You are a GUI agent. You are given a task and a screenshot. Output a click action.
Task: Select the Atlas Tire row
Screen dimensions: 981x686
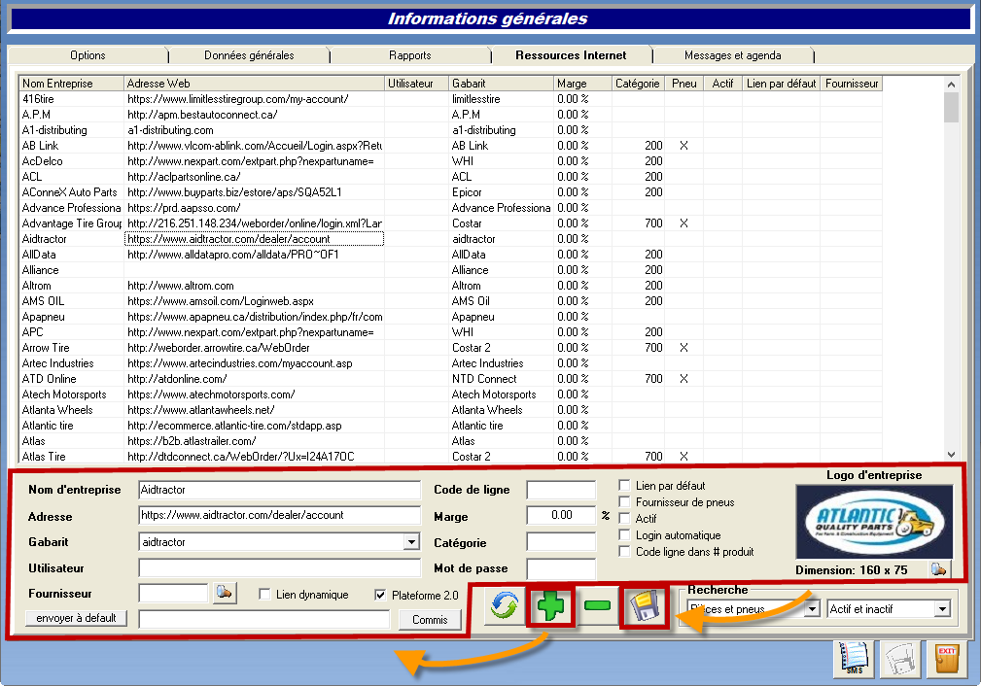coord(450,457)
